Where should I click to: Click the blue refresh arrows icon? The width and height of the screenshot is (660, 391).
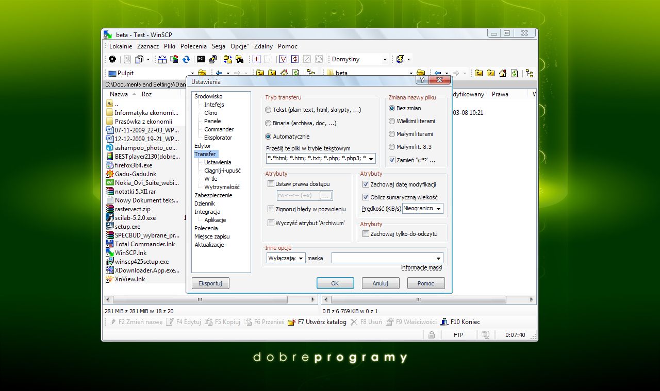[186, 59]
